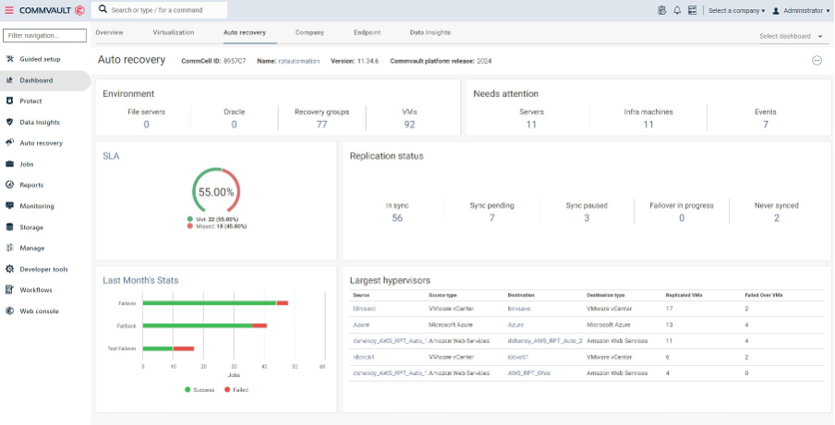Open Last Month's Stats title link
835x425 pixels.
click(x=140, y=280)
